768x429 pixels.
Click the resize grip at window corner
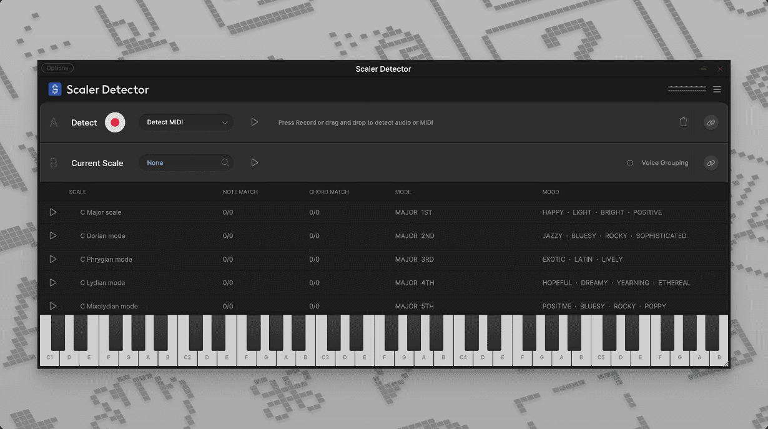pyautogui.click(x=726, y=364)
